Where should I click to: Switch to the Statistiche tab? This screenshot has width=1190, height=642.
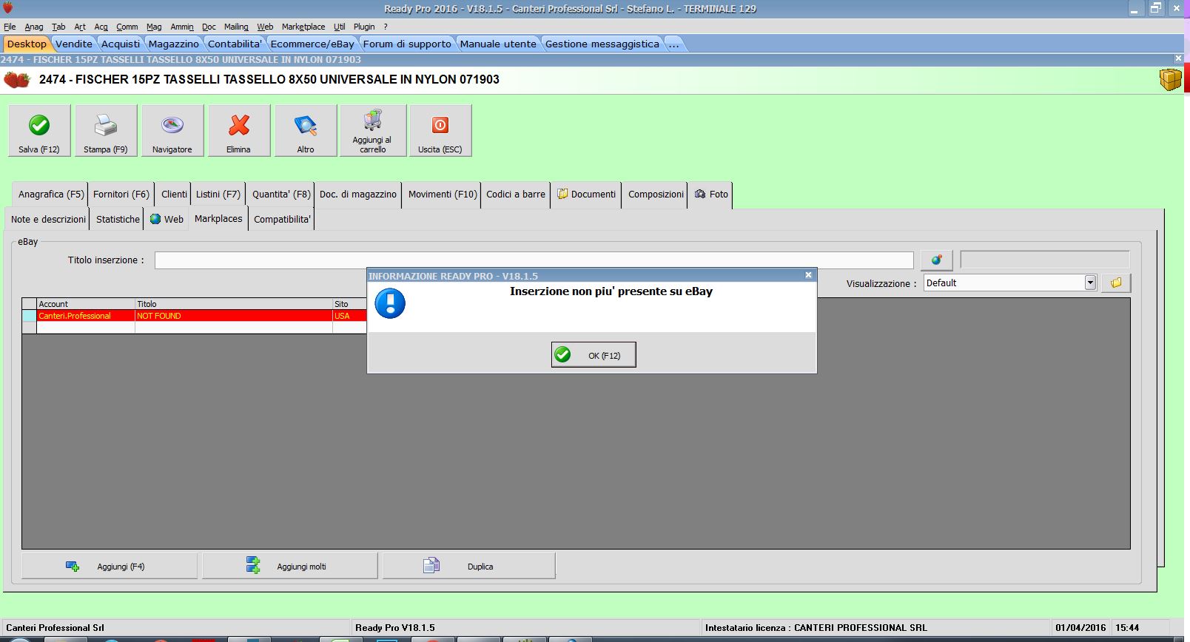(x=118, y=220)
